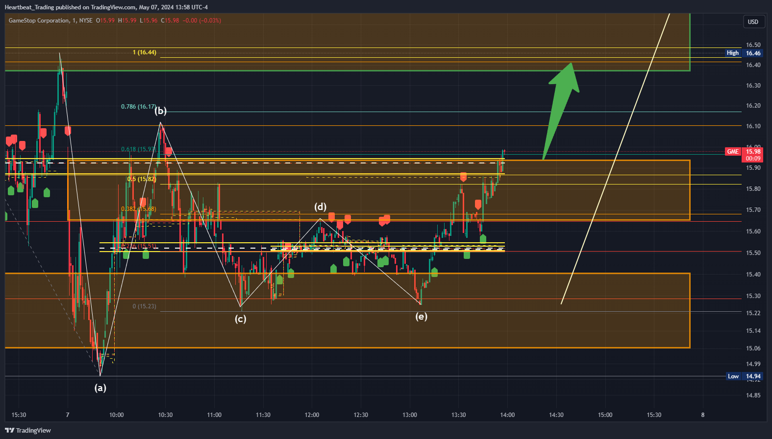772x439 pixels.
Task: Select the Fibonacci label 0.786 (16.17)
Action: click(139, 107)
